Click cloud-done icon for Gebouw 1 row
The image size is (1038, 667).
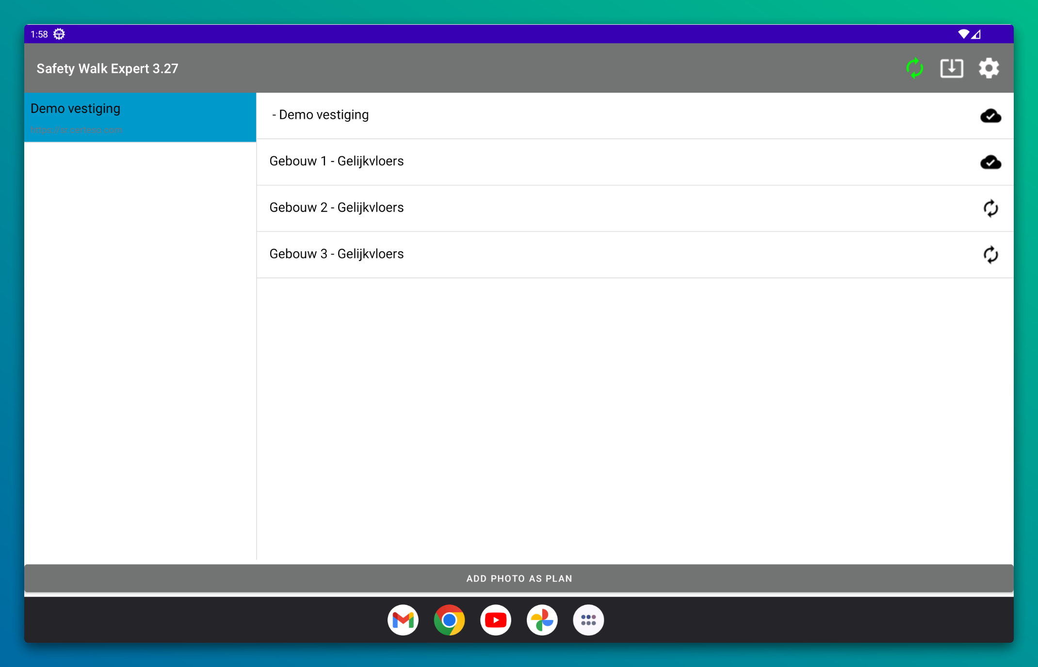(990, 162)
